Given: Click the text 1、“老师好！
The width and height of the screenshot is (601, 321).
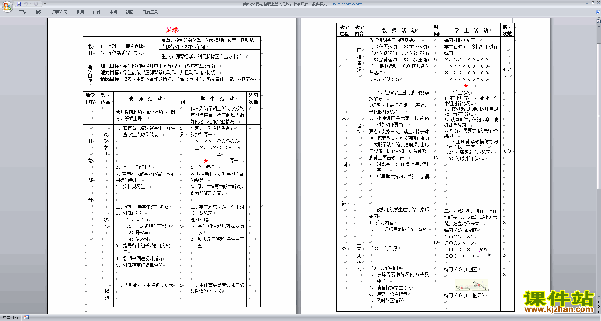Looking at the screenshot, I should [x=204, y=167].
